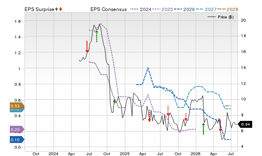
Task: Click the 12 label on the price axis
Action: tap(243, 83)
